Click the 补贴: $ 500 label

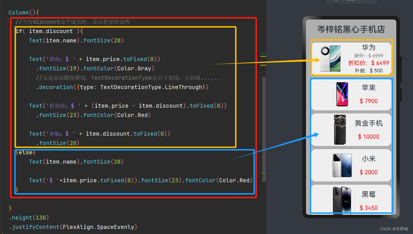(x=369, y=71)
